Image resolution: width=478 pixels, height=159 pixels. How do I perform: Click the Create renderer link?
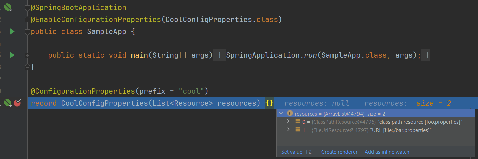(339, 152)
